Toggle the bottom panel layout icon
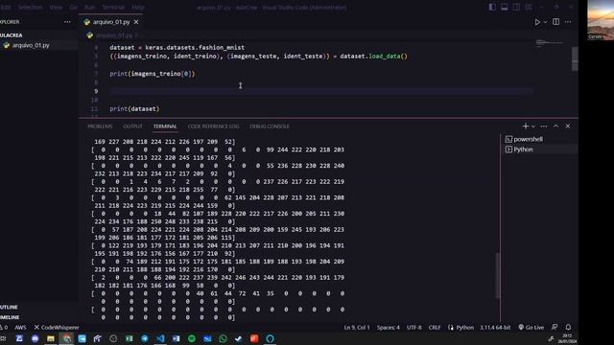This screenshot has width=614, height=345. click(x=505, y=7)
